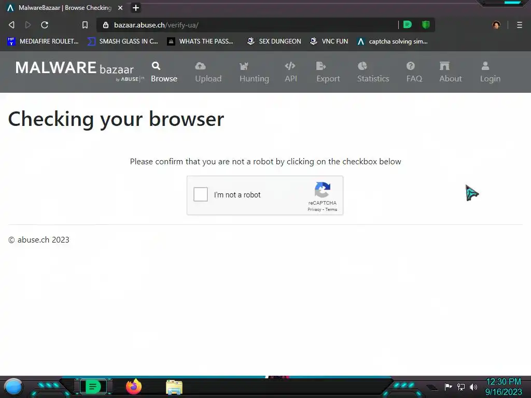
Task: Open the Hunting icon in navbar
Action: [244, 66]
